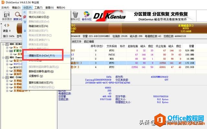Screen dimensions: 207x129
Task: Select the table row with capacity 529.0MB
Action: coord(133,51)
